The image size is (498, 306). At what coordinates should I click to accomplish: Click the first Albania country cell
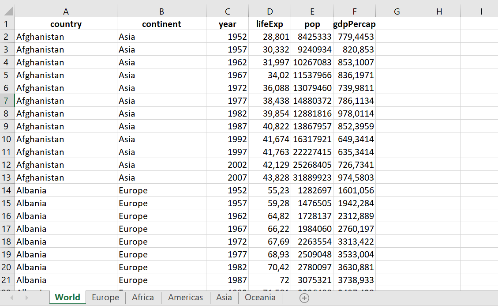click(x=65, y=190)
